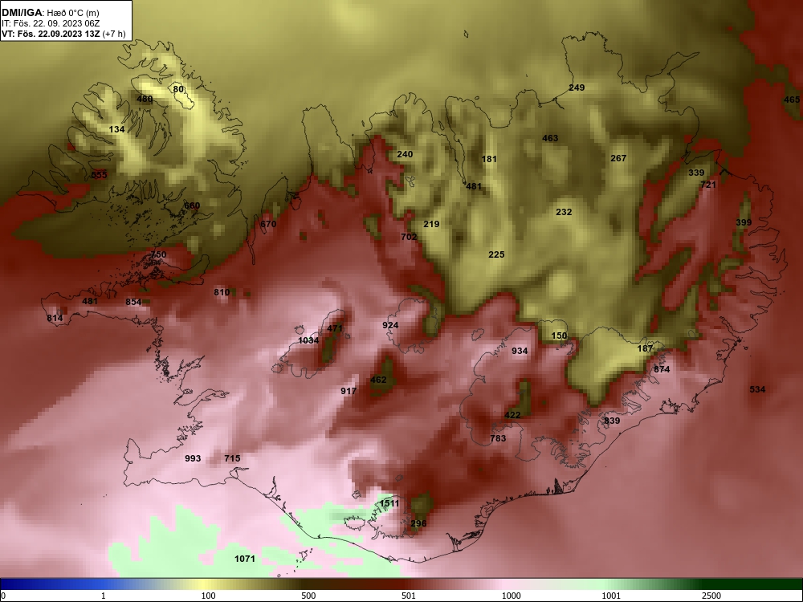This screenshot has width=803, height=602.
Task: Click the map value 463
Action: point(550,138)
